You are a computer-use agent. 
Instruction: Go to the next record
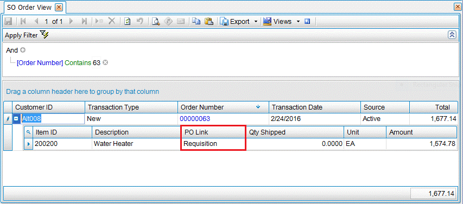pos(71,22)
